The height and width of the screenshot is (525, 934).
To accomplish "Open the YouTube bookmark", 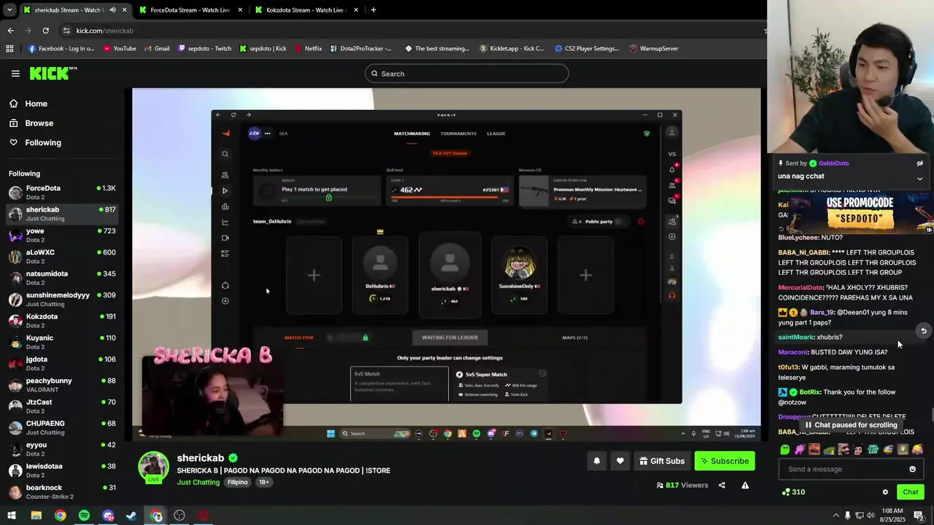I will (x=120, y=49).
